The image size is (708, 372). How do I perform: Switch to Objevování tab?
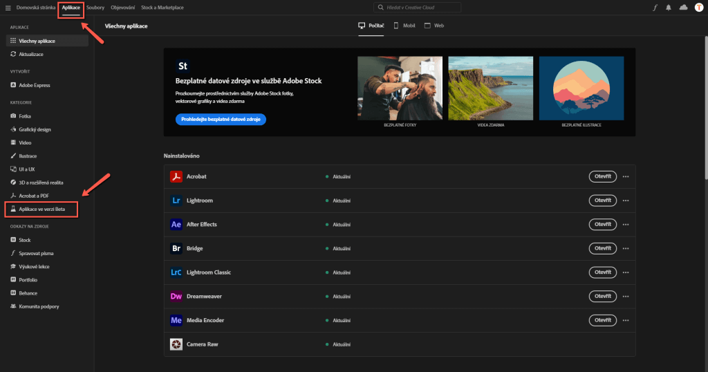tap(123, 8)
